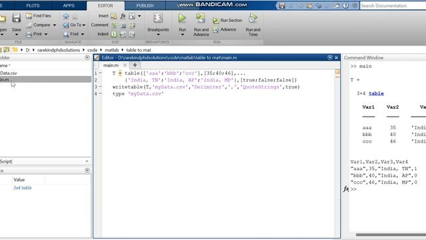
Task: Comment selected lines with percent icon
Action: point(114,25)
